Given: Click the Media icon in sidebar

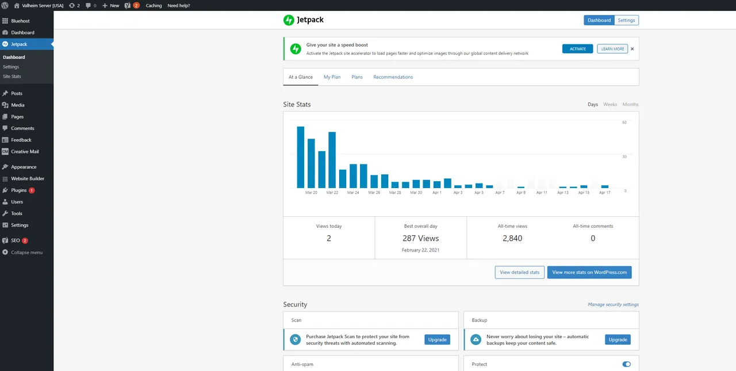Looking at the screenshot, I should [5, 105].
